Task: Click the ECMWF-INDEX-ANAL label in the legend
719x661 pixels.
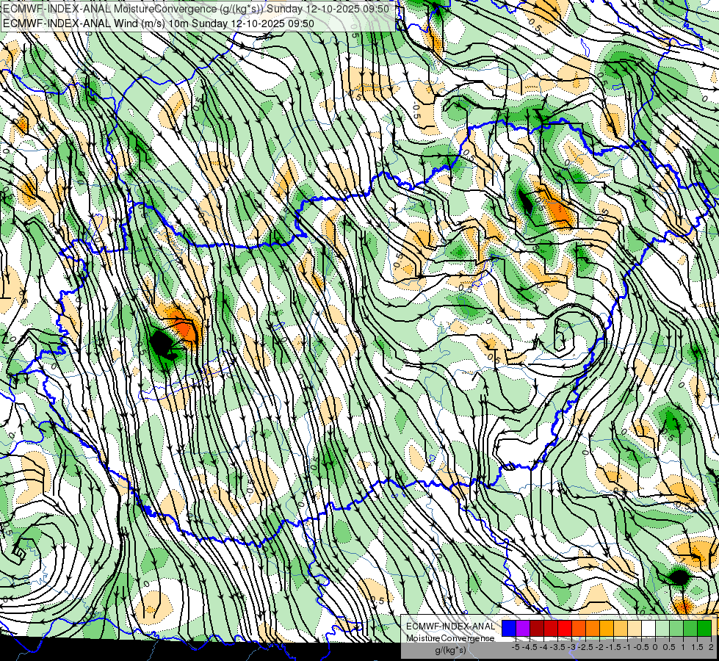Action: (x=450, y=626)
